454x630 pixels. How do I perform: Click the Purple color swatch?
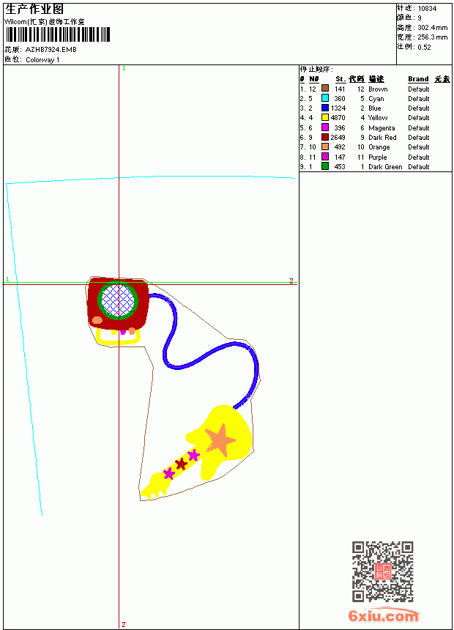tap(325, 157)
